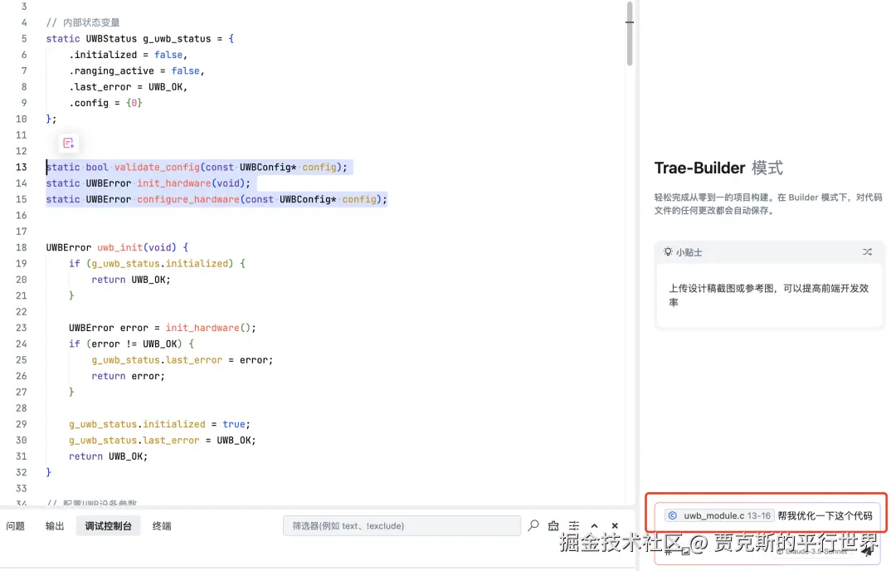Screen dimensions: 896x571
Task: Click the Trae-Builder 模式 heading
Action: tap(718, 168)
